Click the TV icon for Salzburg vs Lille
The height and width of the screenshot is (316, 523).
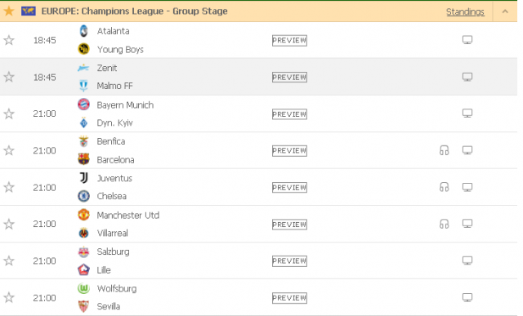point(467,260)
